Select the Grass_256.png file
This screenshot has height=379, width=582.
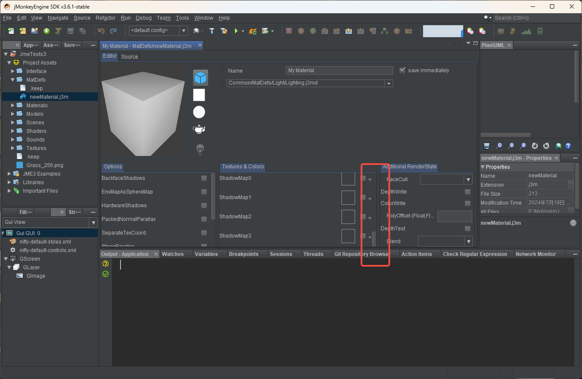click(44, 165)
